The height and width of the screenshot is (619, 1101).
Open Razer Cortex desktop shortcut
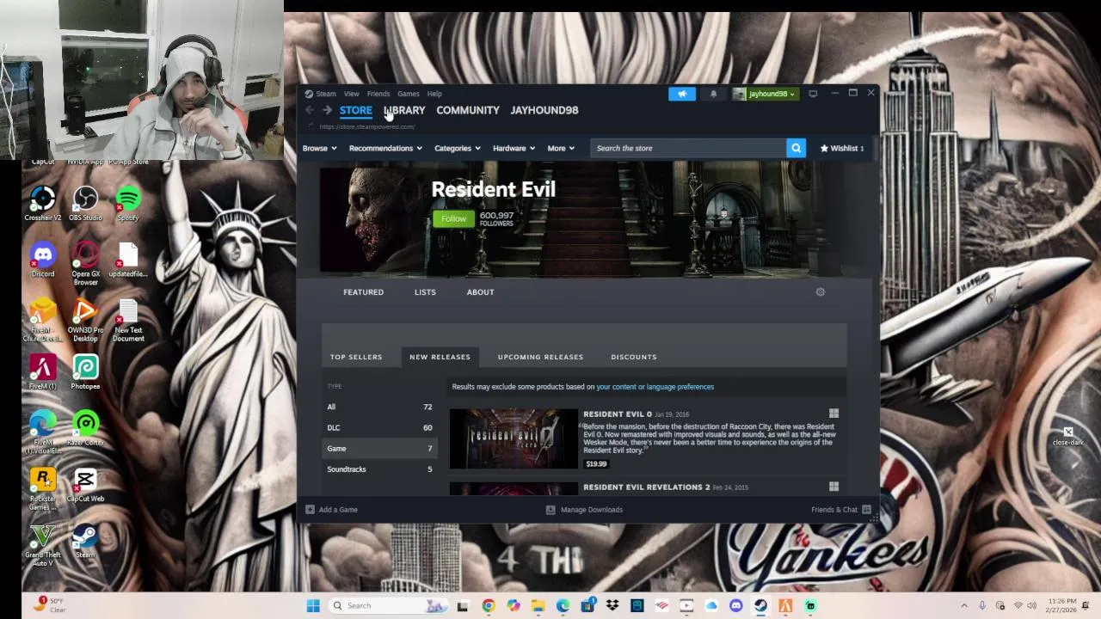click(85, 427)
